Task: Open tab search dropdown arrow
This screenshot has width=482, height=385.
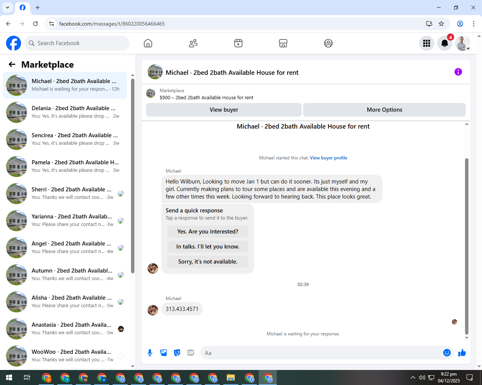Action: (8, 8)
